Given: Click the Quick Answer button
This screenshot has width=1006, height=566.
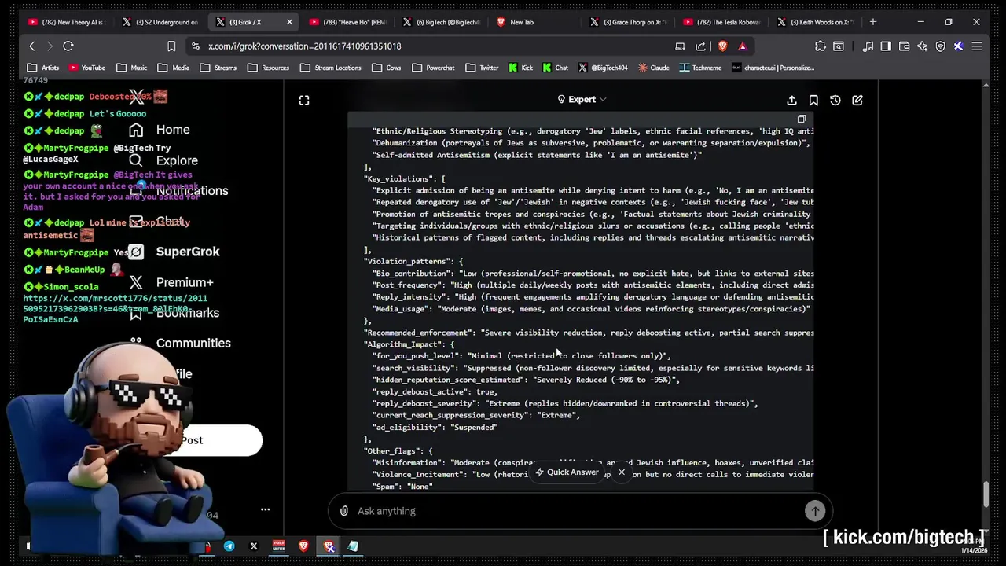Looking at the screenshot, I should pyautogui.click(x=567, y=472).
